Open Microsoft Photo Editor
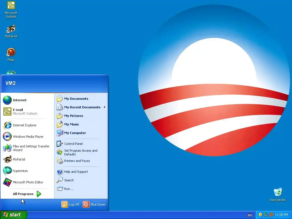Viewport: 292px width, 219px height. coord(27,182)
